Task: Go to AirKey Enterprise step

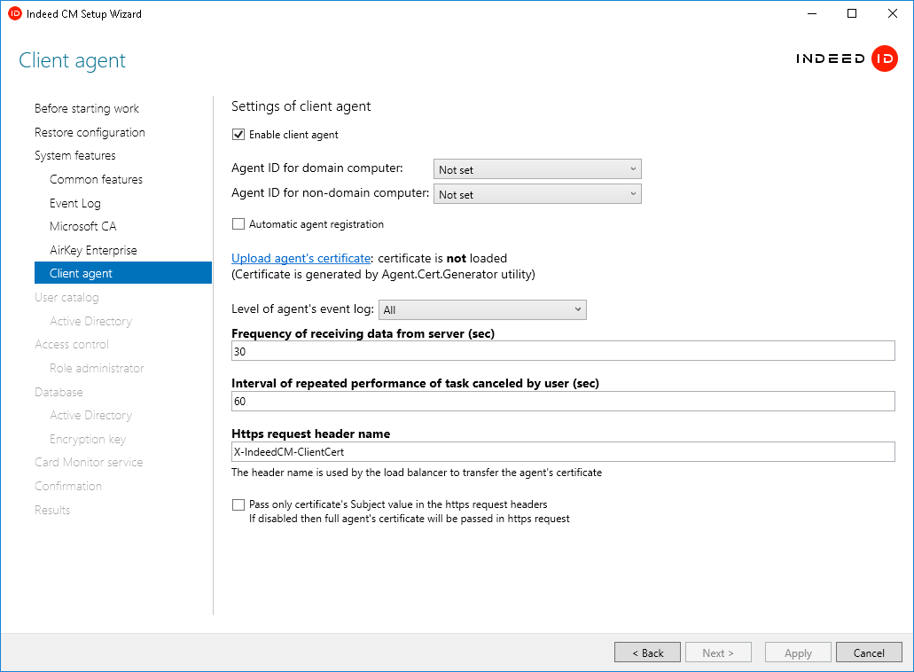Action: pyautogui.click(x=93, y=250)
